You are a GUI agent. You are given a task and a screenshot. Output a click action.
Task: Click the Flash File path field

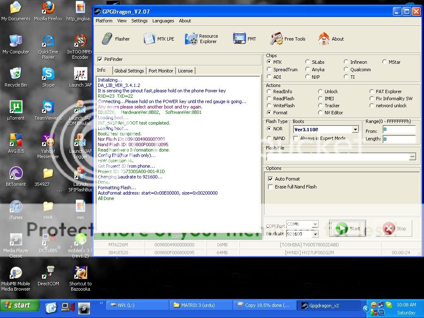[x=338, y=157]
